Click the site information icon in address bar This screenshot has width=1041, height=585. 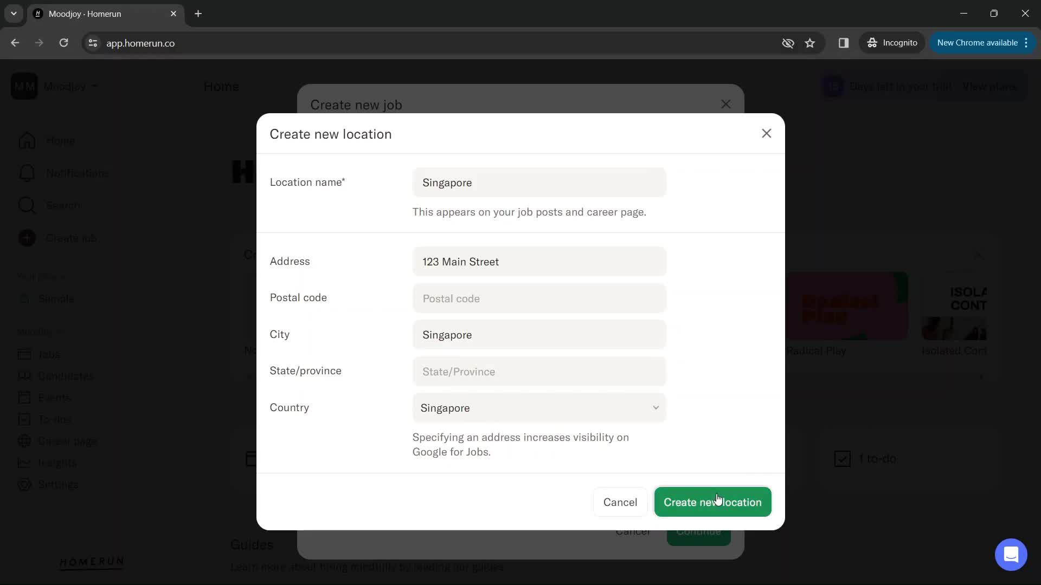[x=93, y=43]
